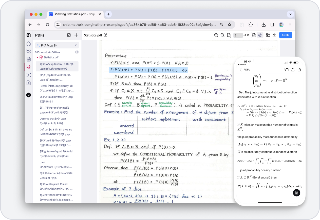Select result 'then $P(A)=\sum_{j=1}^{\infty}'
Screen dimensions: 320x220
pos(57,165)
